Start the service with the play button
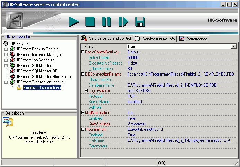This screenshot has height=167, width=240. click(74, 22)
